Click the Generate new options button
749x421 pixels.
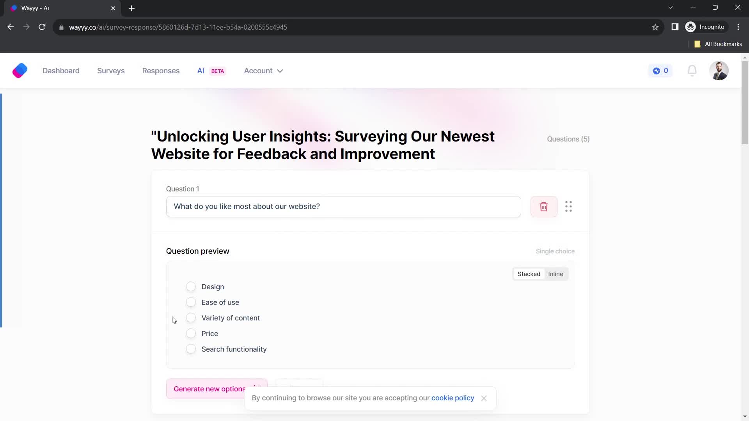210,389
